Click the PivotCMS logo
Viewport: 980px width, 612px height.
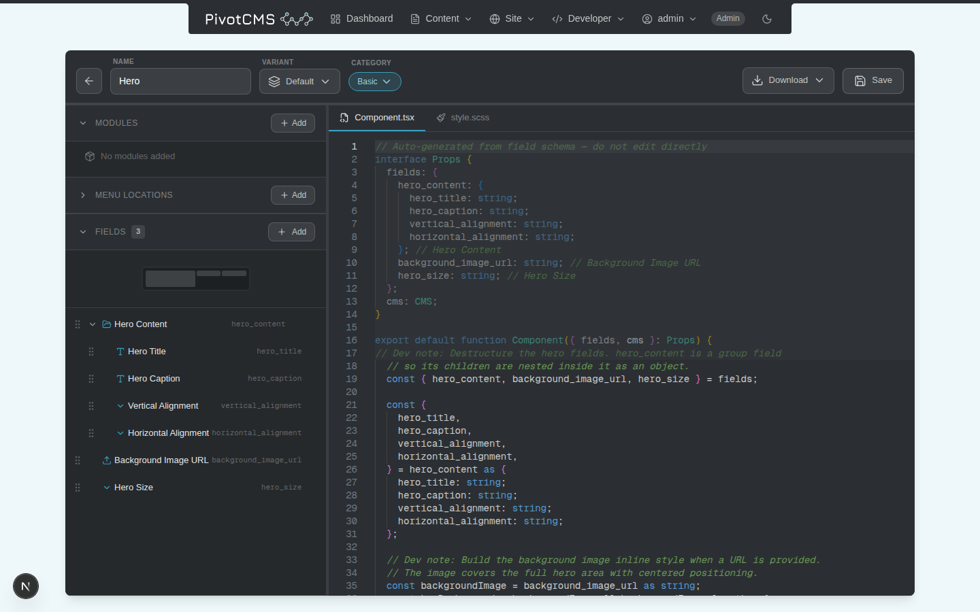pyautogui.click(x=259, y=19)
